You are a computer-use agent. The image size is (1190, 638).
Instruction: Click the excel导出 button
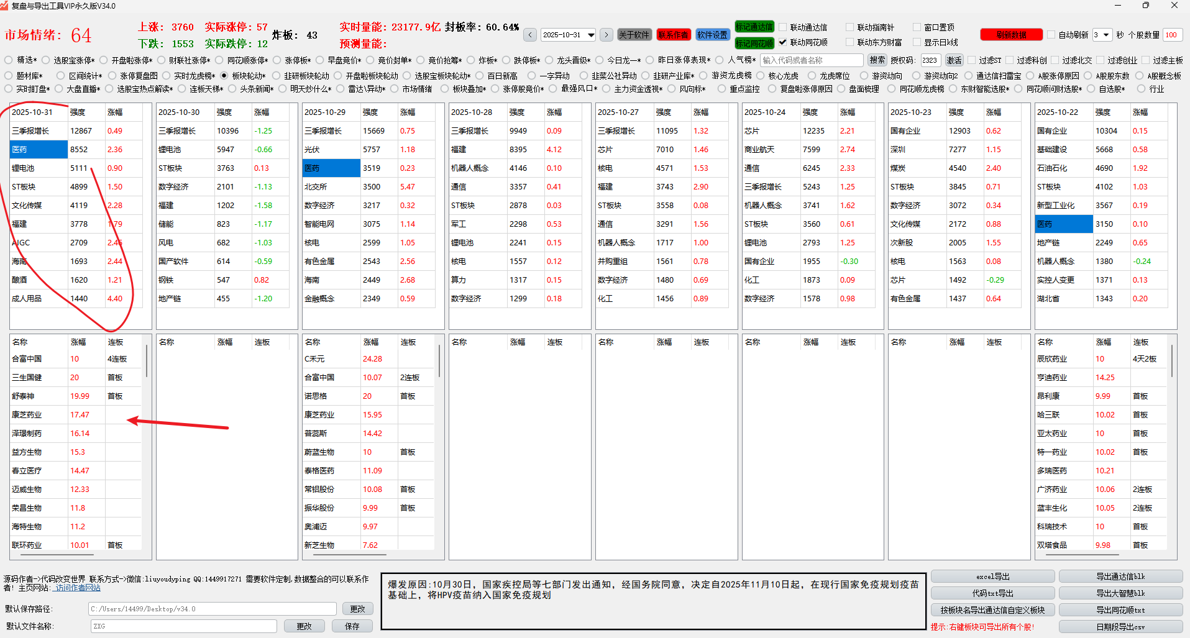point(992,576)
